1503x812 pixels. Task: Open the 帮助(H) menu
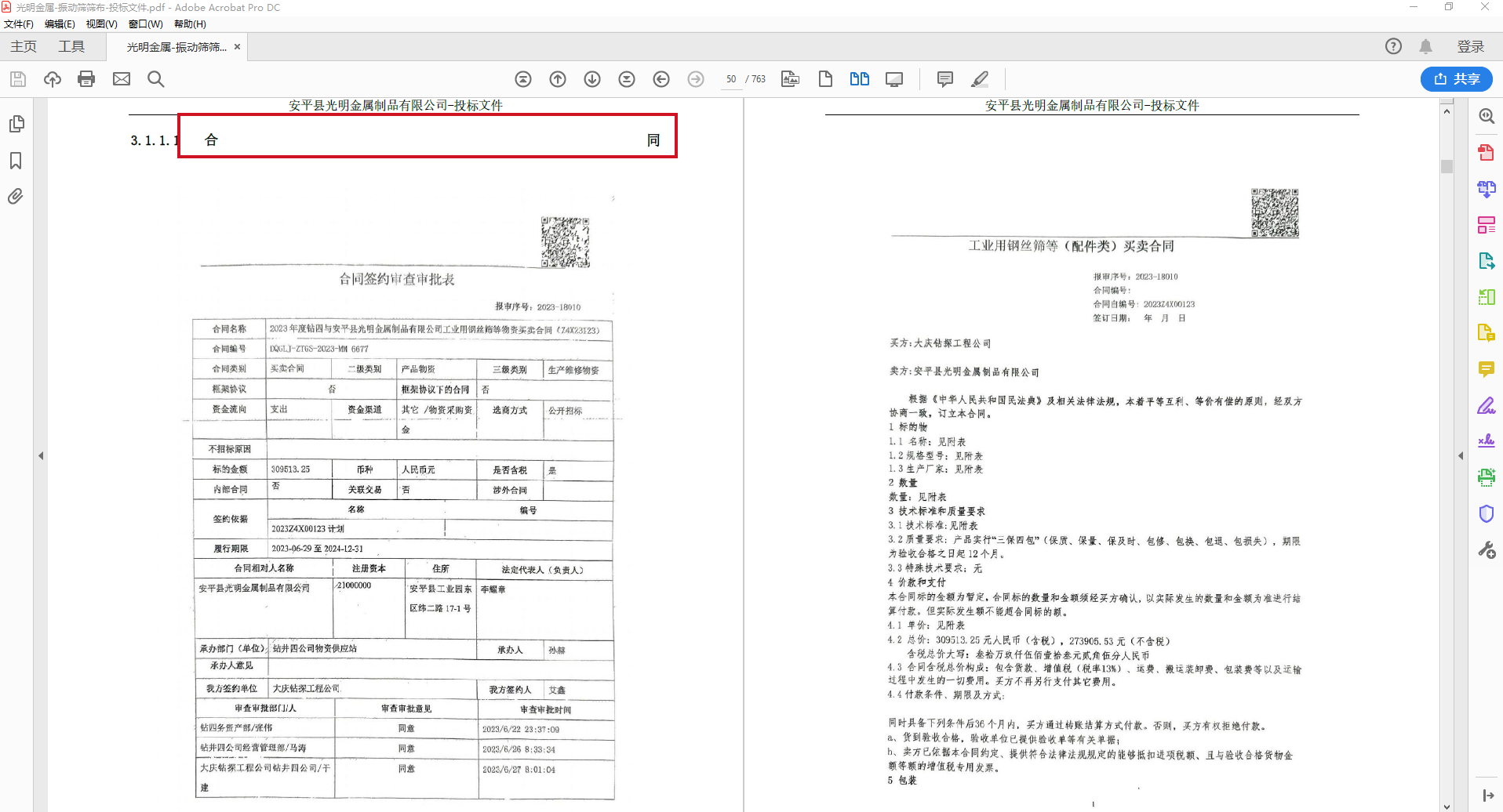pyautogui.click(x=190, y=24)
